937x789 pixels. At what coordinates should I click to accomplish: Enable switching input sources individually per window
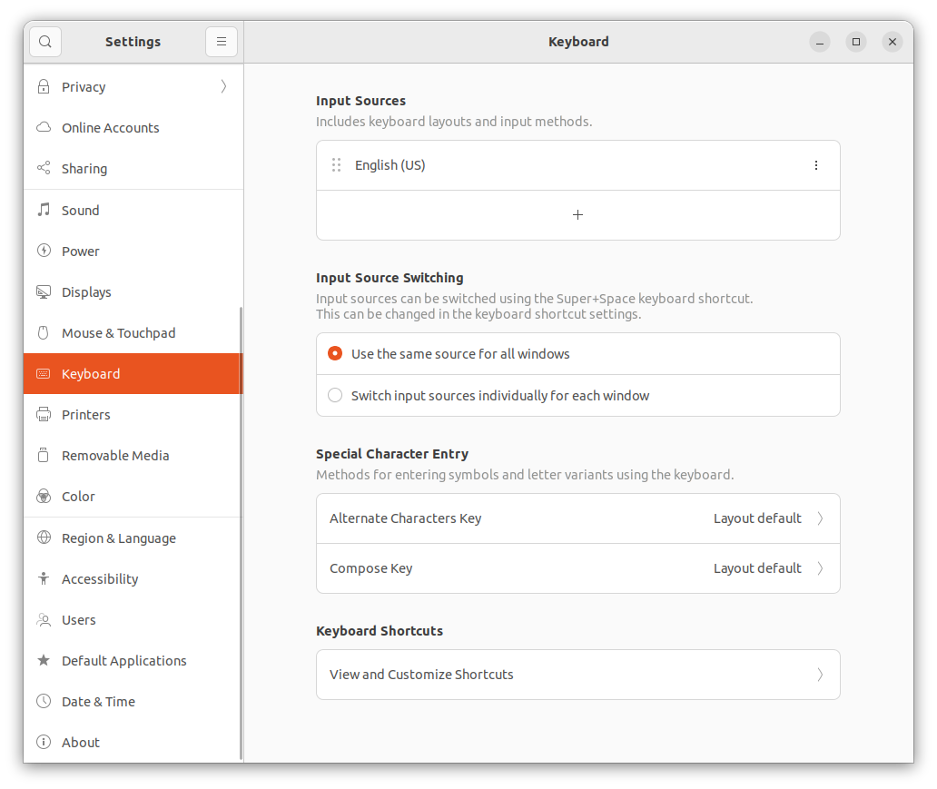tap(335, 395)
